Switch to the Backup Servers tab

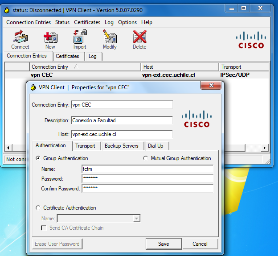tap(123, 146)
